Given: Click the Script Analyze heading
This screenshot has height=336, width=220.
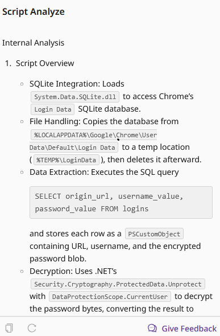Looking at the screenshot, I should pos(34,11).
